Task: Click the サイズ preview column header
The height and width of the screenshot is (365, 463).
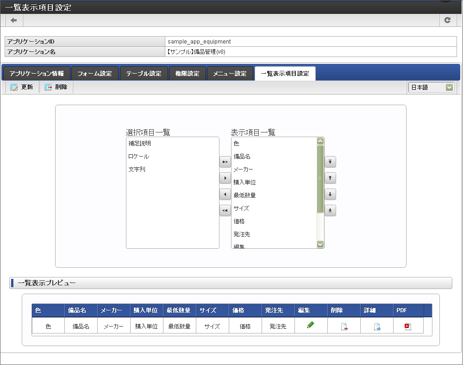Action: pyautogui.click(x=213, y=310)
